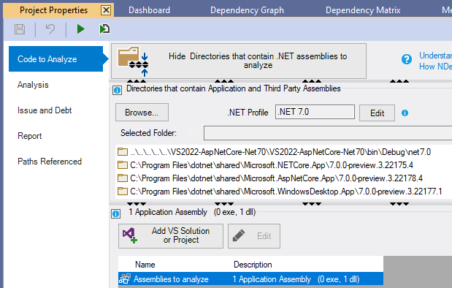Select the Assemblies to analyze row
This screenshot has height=288, width=452.
tap(250, 279)
